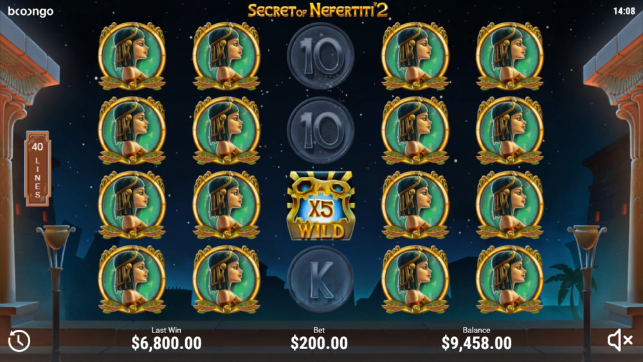The image size is (643, 362).
Task: Click the 14:08 clock display
Action: [624, 11]
